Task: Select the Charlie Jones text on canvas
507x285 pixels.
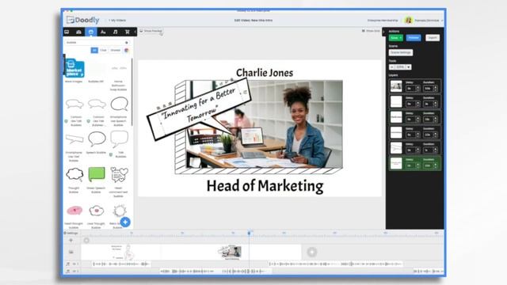Action: (265, 73)
